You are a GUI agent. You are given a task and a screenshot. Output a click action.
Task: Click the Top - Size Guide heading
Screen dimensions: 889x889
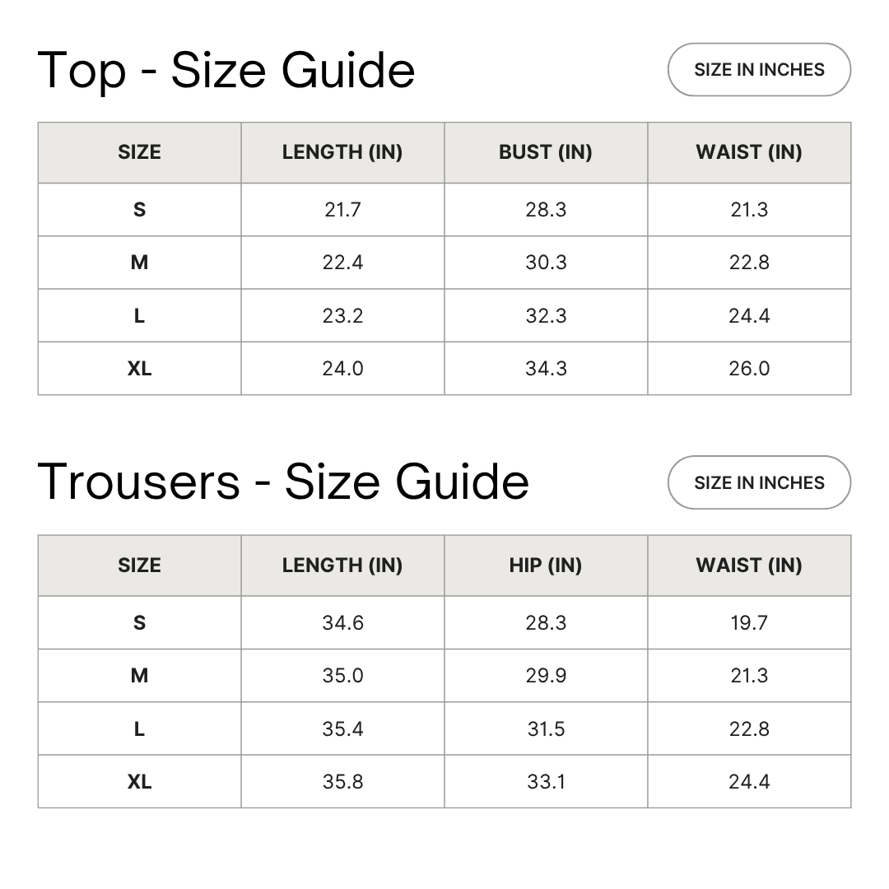pyautogui.click(x=226, y=70)
